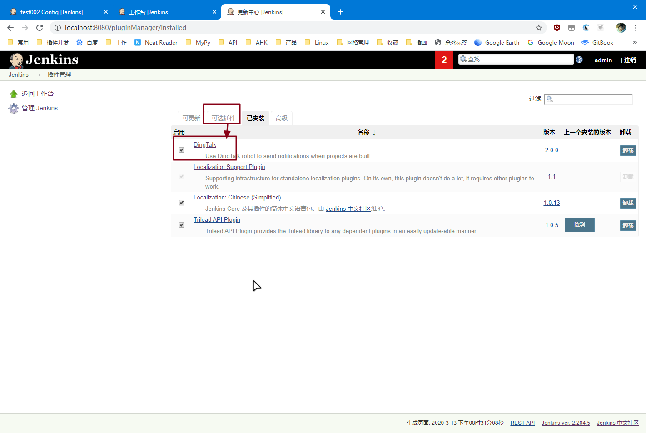This screenshot has height=433, width=646.
Task: Open the Google Moon bookmark
Action: (x=551, y=42)
